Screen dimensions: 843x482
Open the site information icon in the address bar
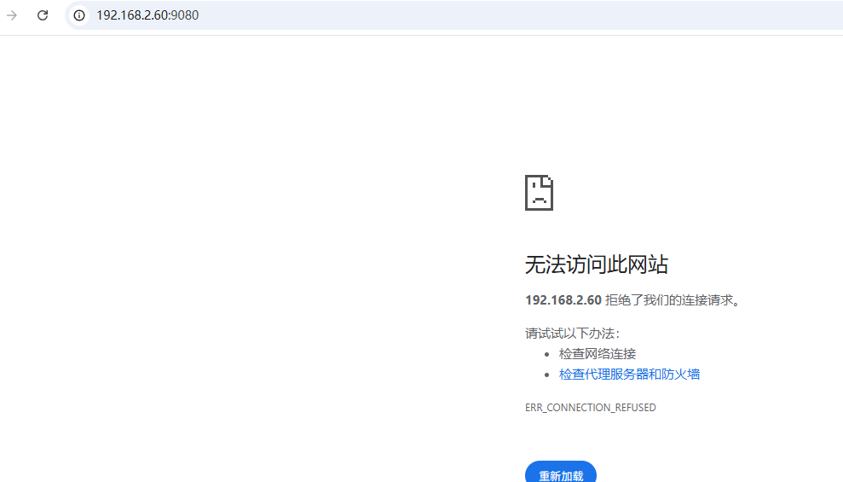pos(79,15)
